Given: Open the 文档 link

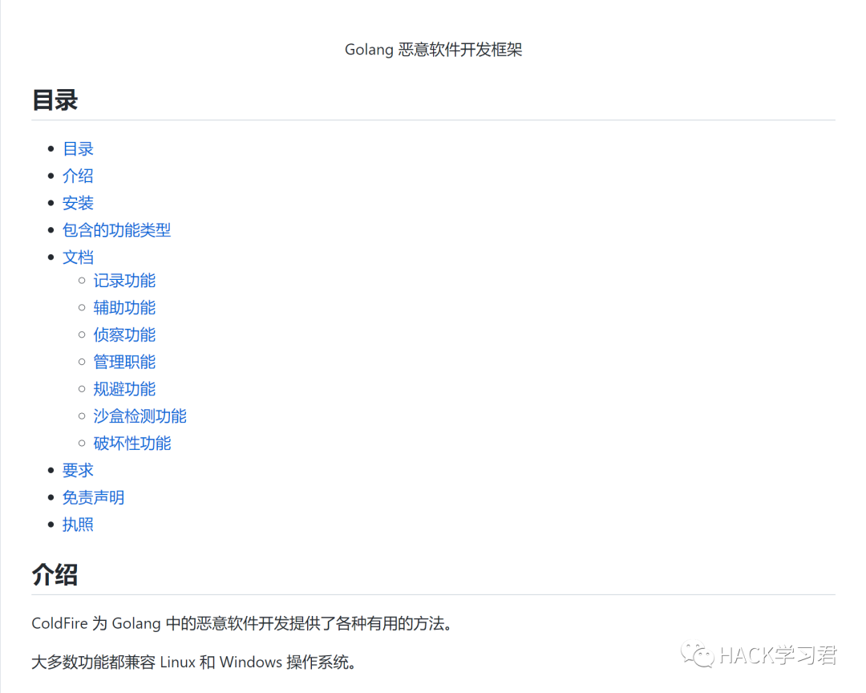Looking at the screenshot, I should pyautogui.click(x=78, y=257).
